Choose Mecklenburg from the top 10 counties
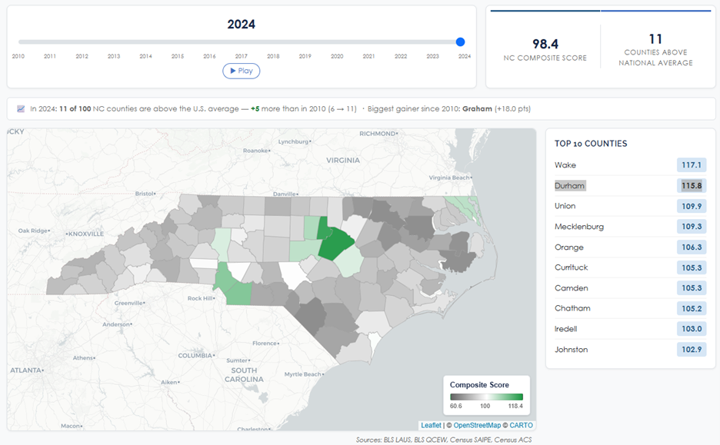 [579, 227]
